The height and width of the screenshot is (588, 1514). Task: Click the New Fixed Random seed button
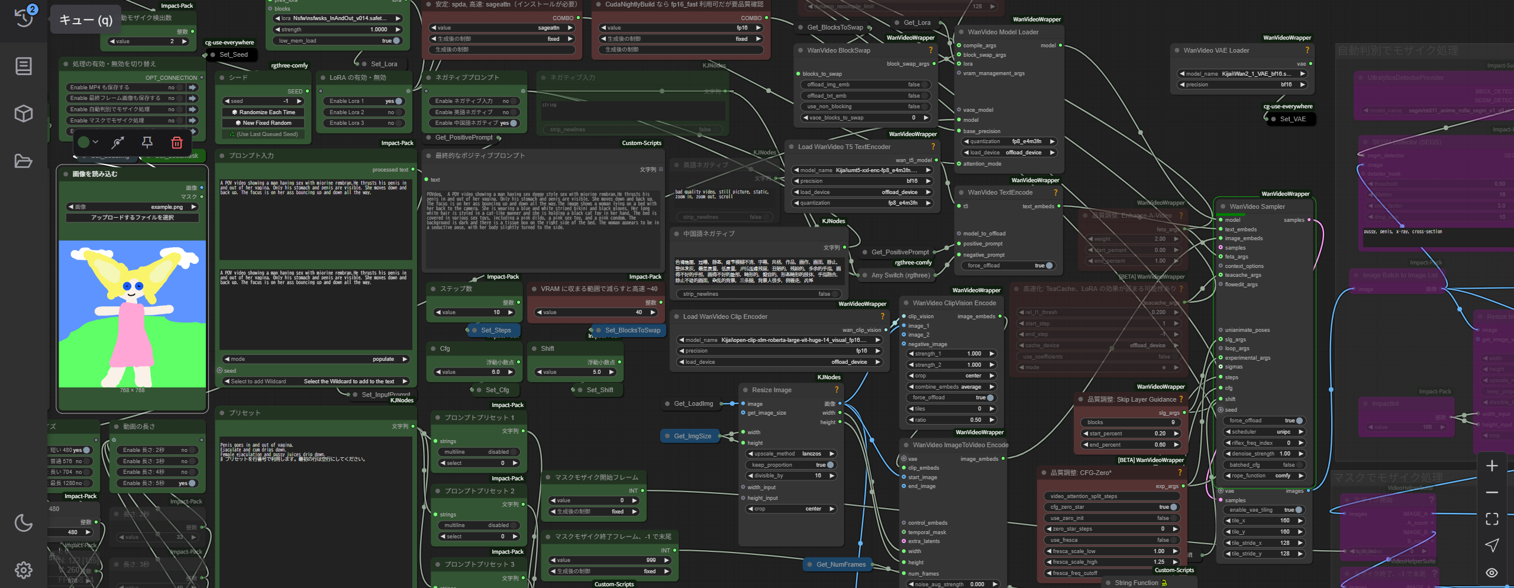[x=263, y=123]
